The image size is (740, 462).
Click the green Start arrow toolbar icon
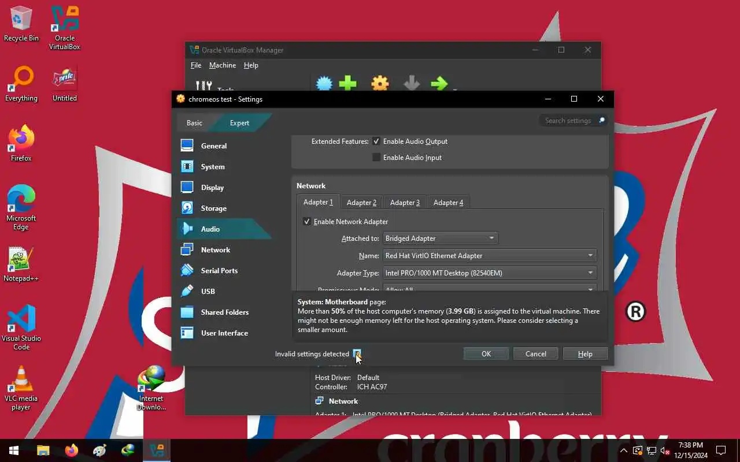(439, 84)
